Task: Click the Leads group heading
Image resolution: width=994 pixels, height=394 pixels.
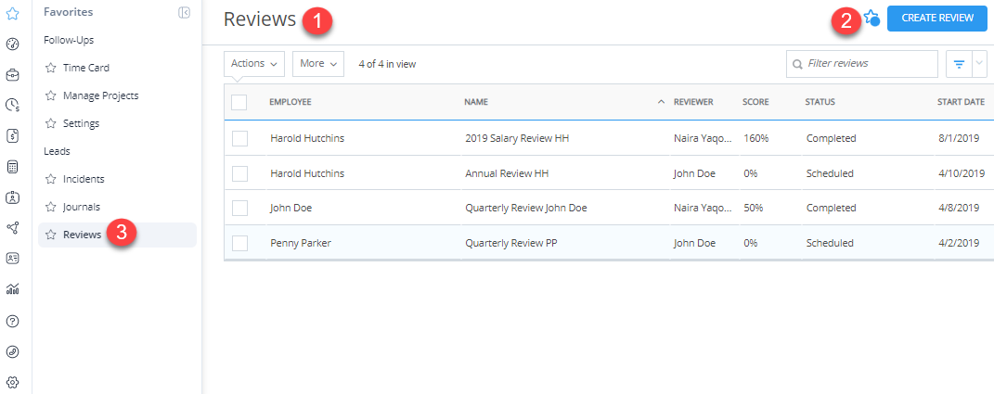Action: click(57, 151)
